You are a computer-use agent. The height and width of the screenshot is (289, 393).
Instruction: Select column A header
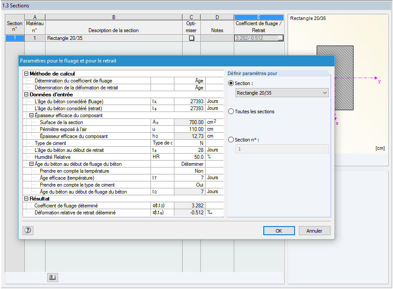tap(35, 17)
